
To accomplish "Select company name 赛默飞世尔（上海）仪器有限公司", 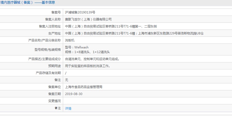I will 88,19.
